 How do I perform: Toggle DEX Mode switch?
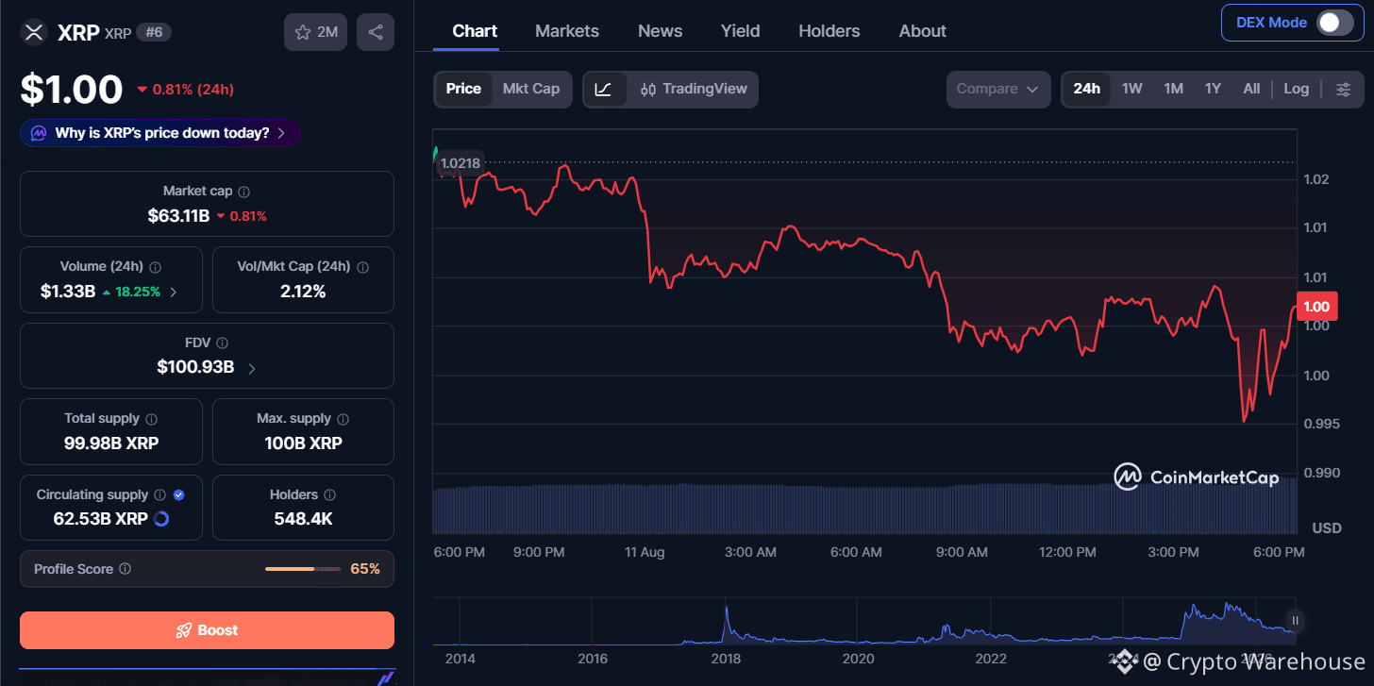click(1335, 23)
